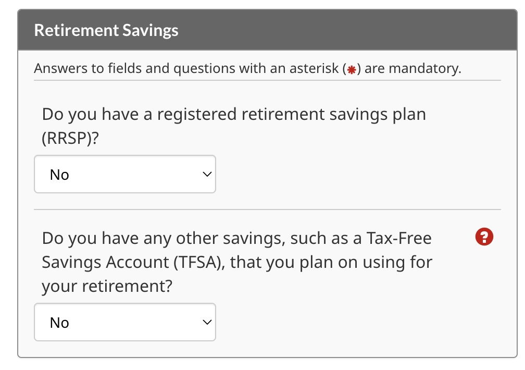Image resolution: width=525 pixels, height=370 pixels.
Task: Click "Savings Account (TFSA)" text line
Action: coord(133,263)
